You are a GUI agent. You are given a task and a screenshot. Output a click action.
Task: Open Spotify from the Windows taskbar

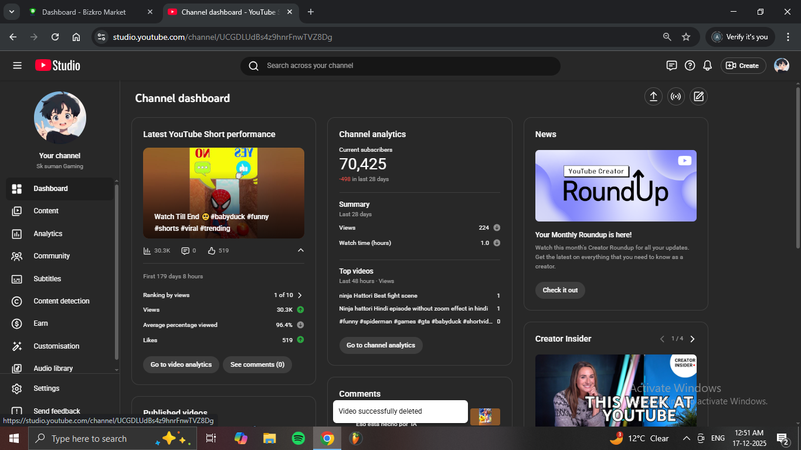coord(298,438)
